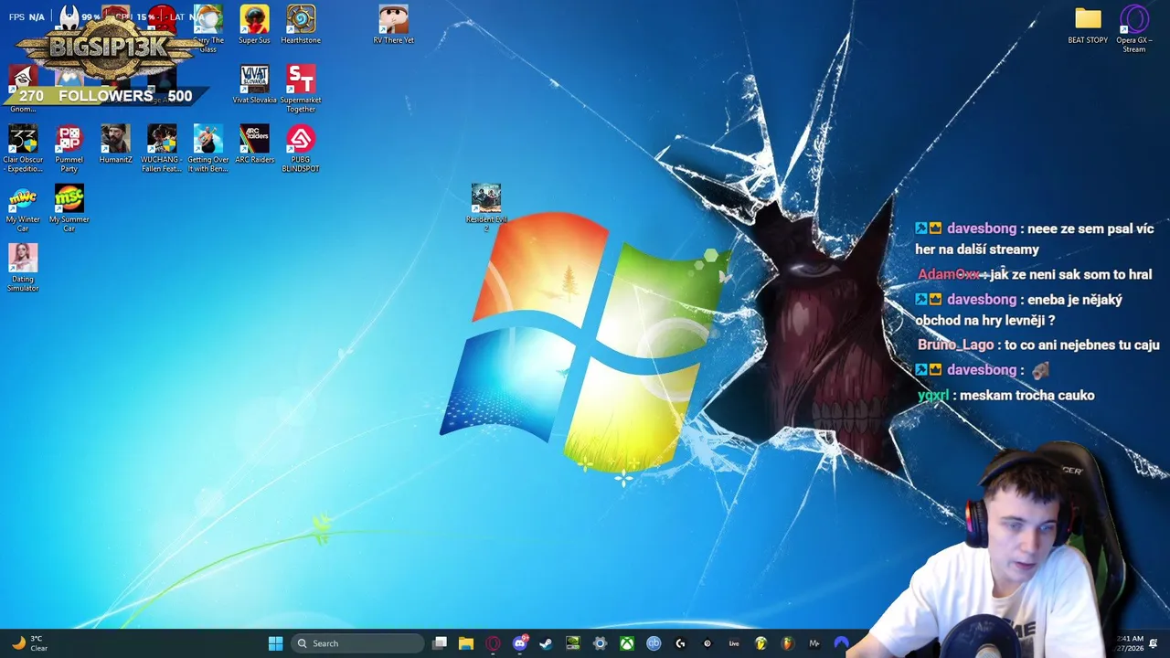This screenshot has height=658, width=1170.
Task: Open FL Studio orange fruit taskbar icon
Action: pos(787,643)
